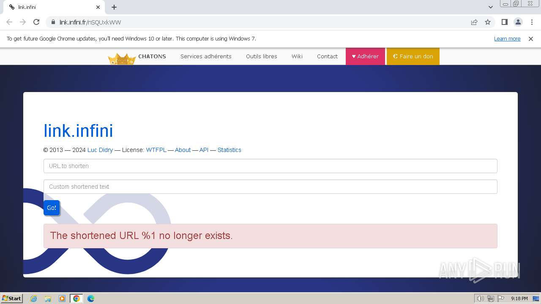Click the browser back arrow
This screenshot has width=541, height=304.
pos(9,22)
